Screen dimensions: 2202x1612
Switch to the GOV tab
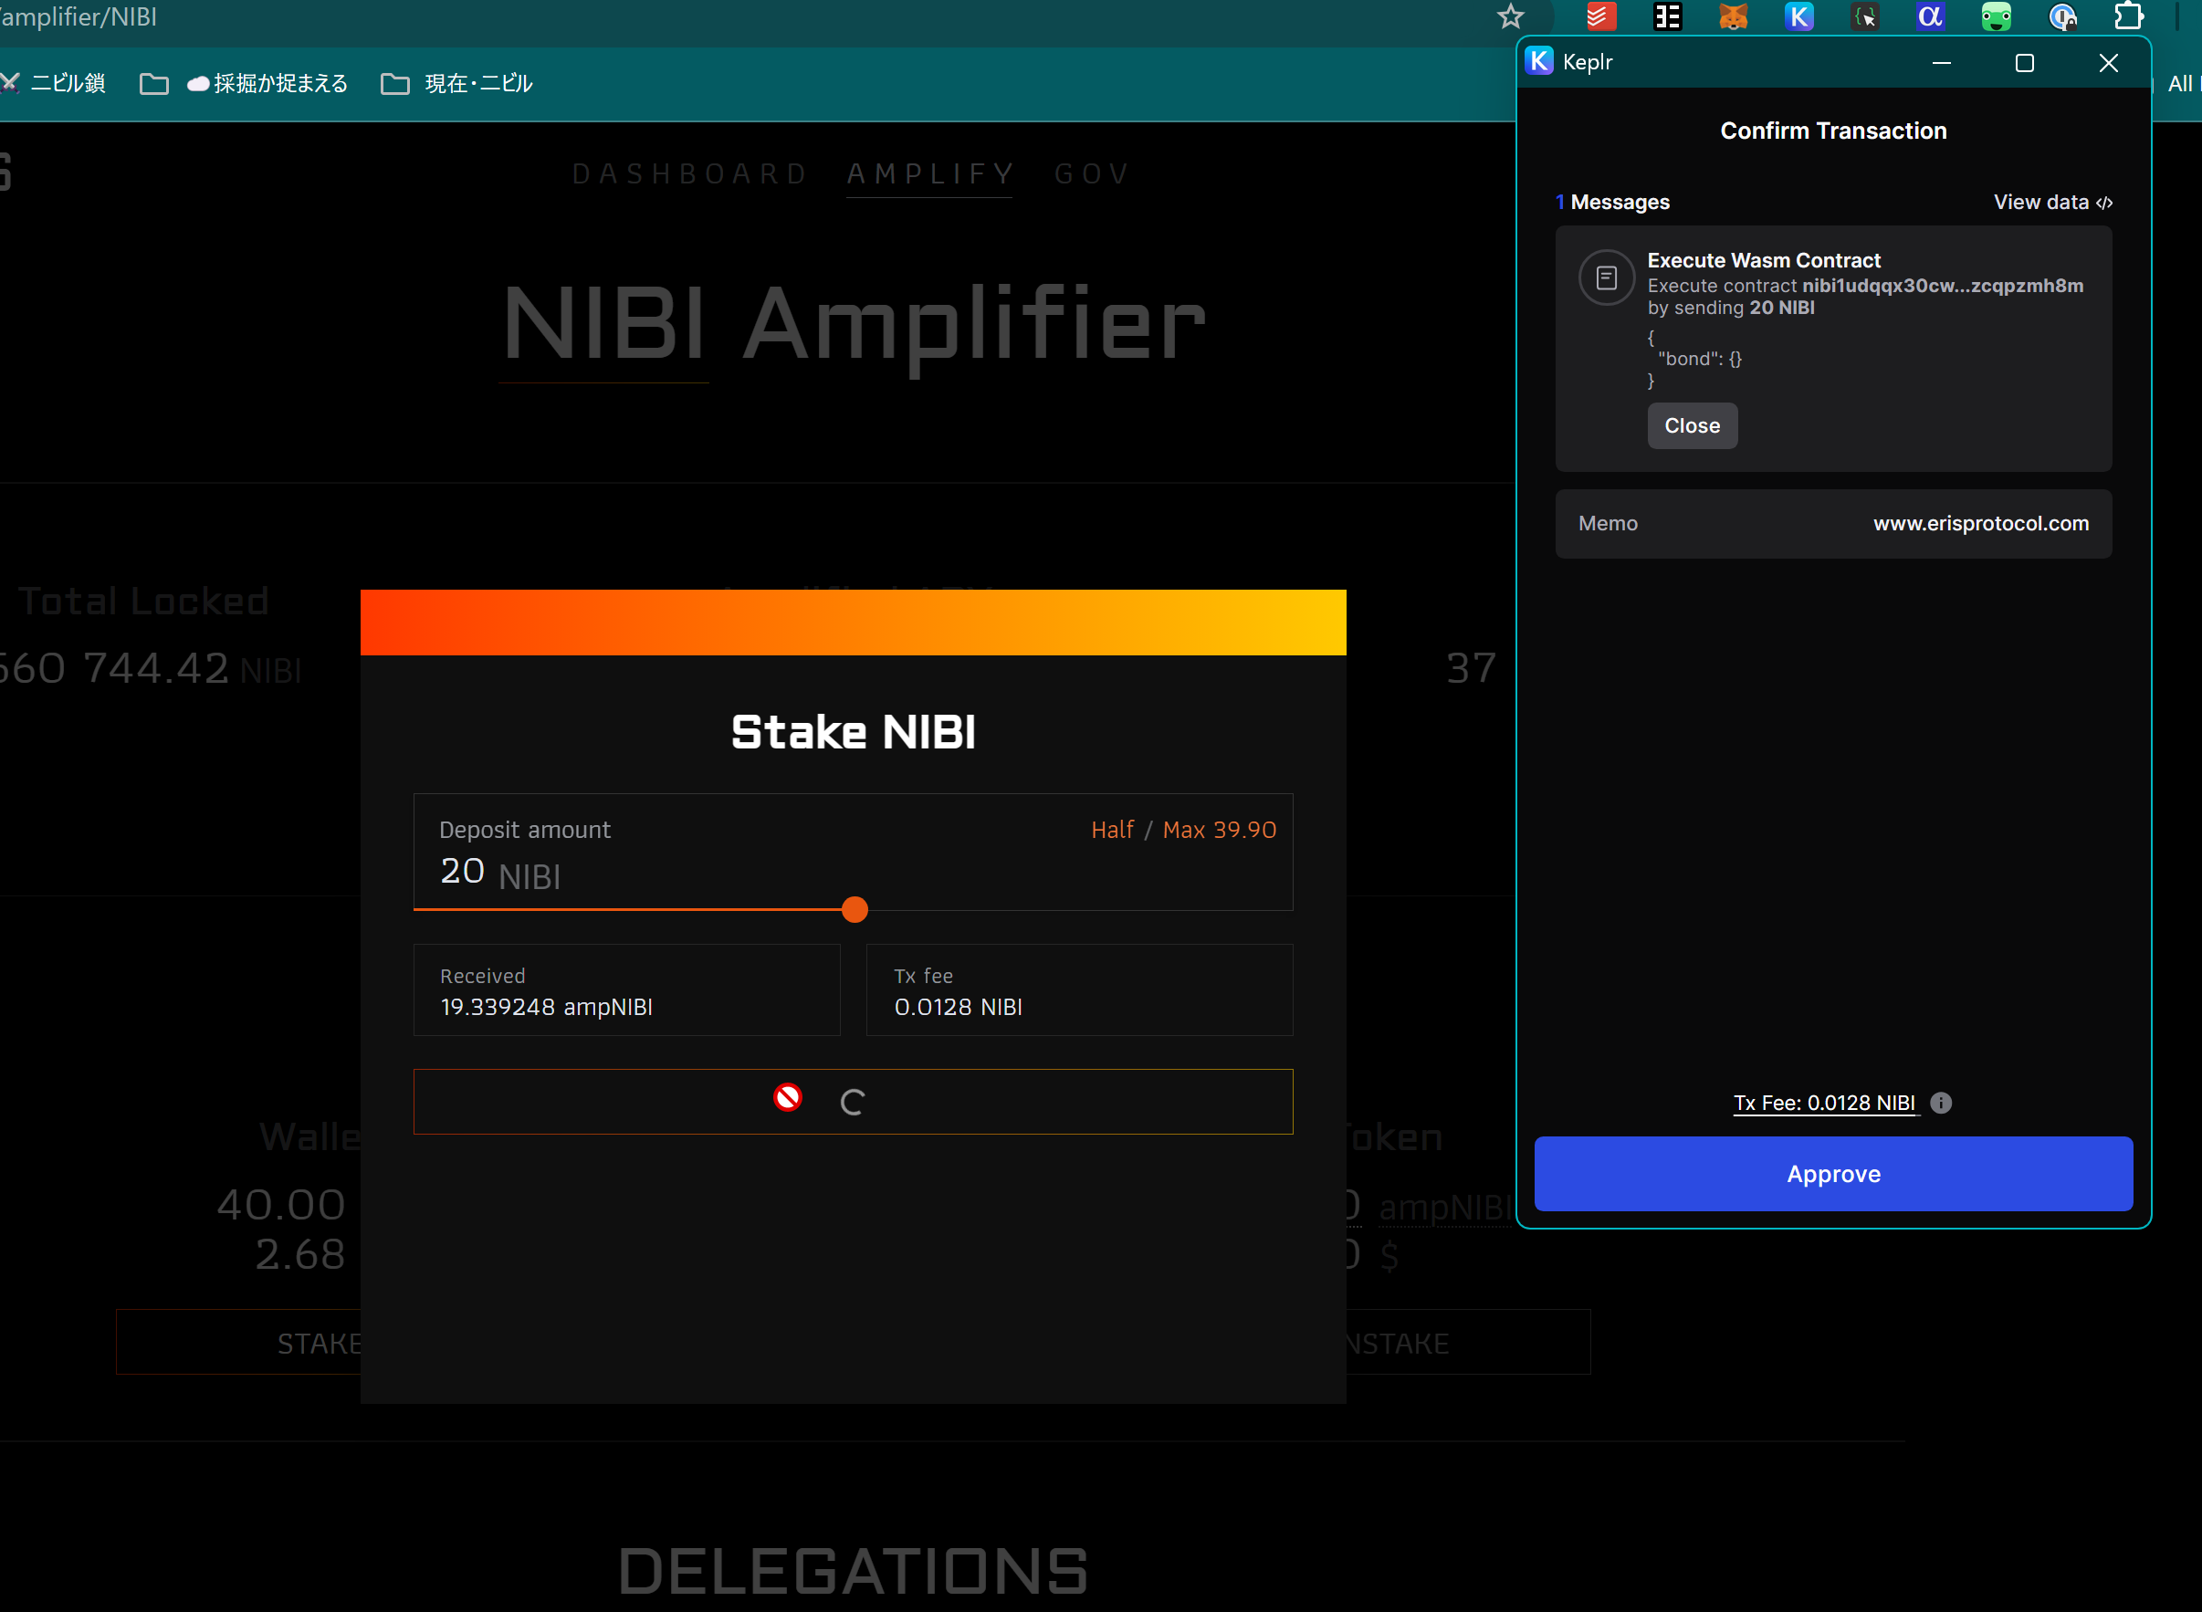click(1091, 173)
